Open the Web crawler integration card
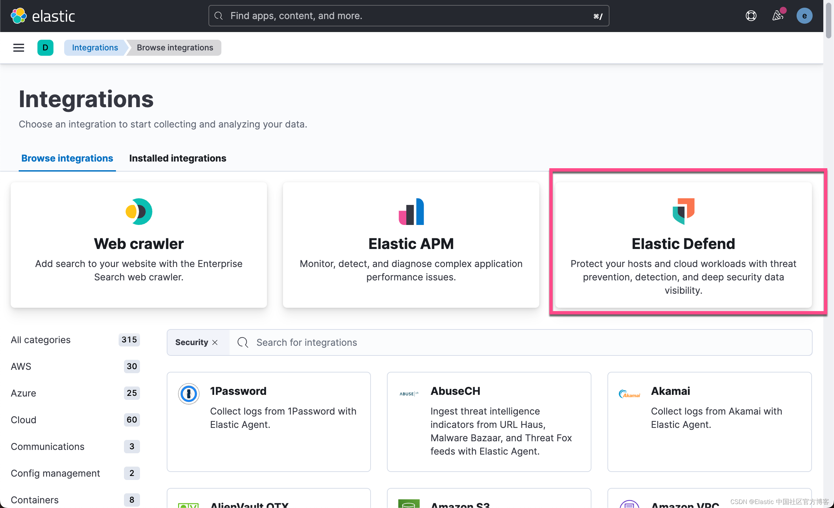Viewport: 834px width, 508px height. pyautogui.click(x=139, y=245)
